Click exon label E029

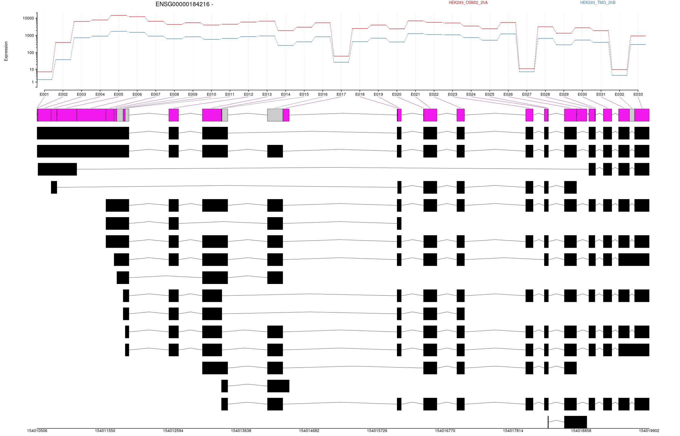tap(564, 94)
